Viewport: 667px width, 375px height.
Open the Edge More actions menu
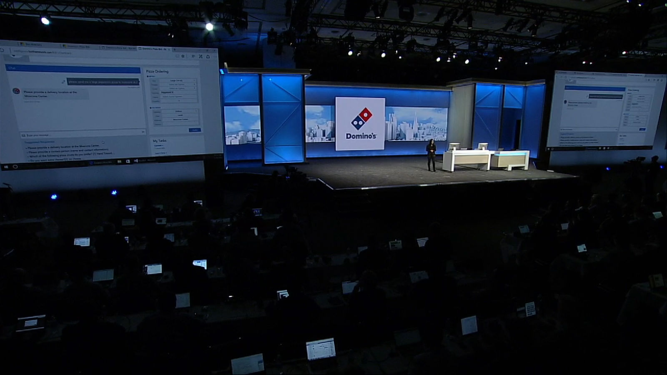click(215, 57)
